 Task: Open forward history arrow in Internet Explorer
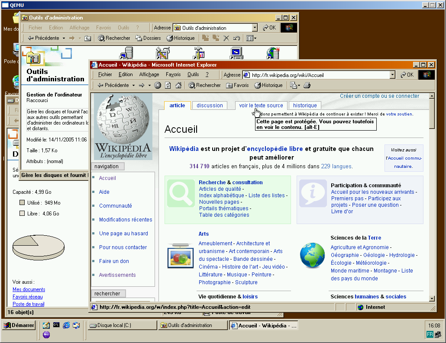pos(149,85)
